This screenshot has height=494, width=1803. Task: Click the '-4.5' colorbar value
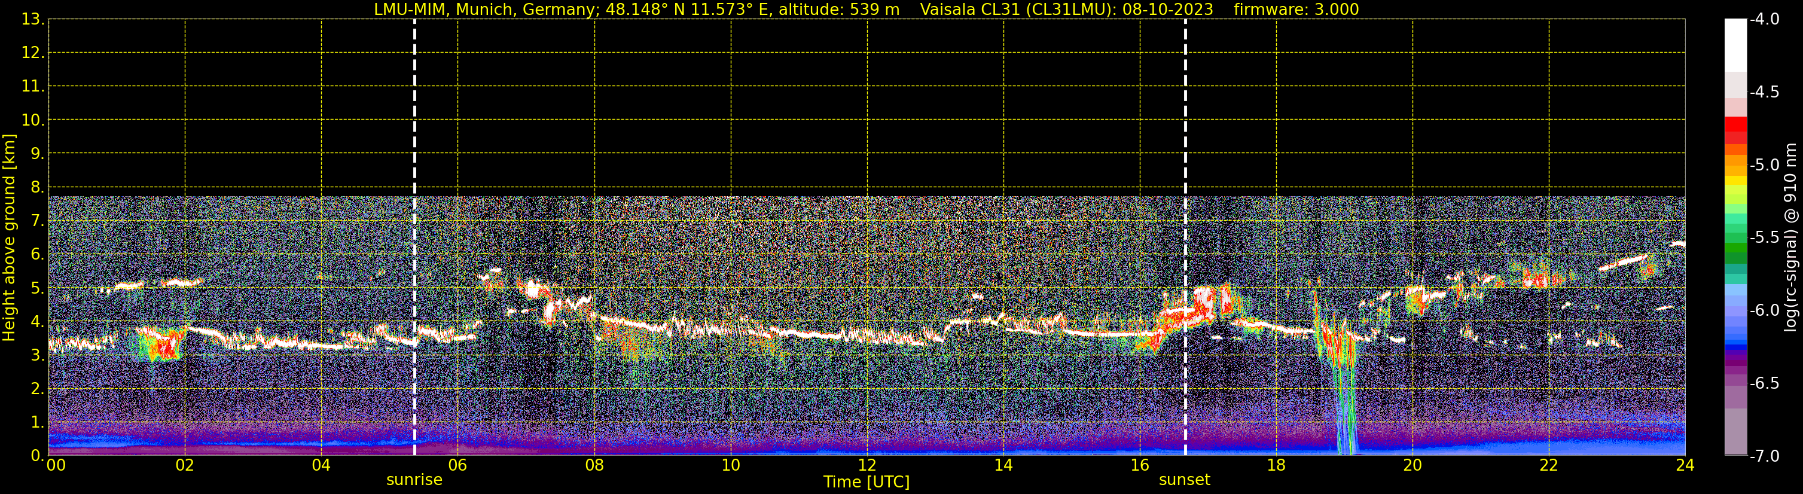1764,92
